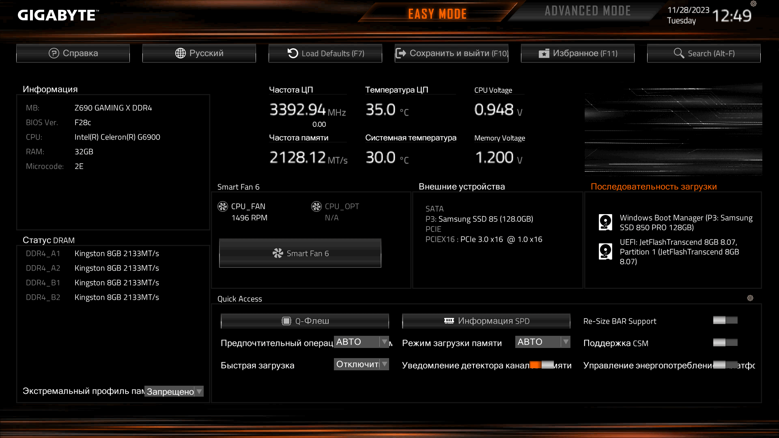Click the help question-mark icon next to Справка
779x438 pixels.
coord(54,53)
